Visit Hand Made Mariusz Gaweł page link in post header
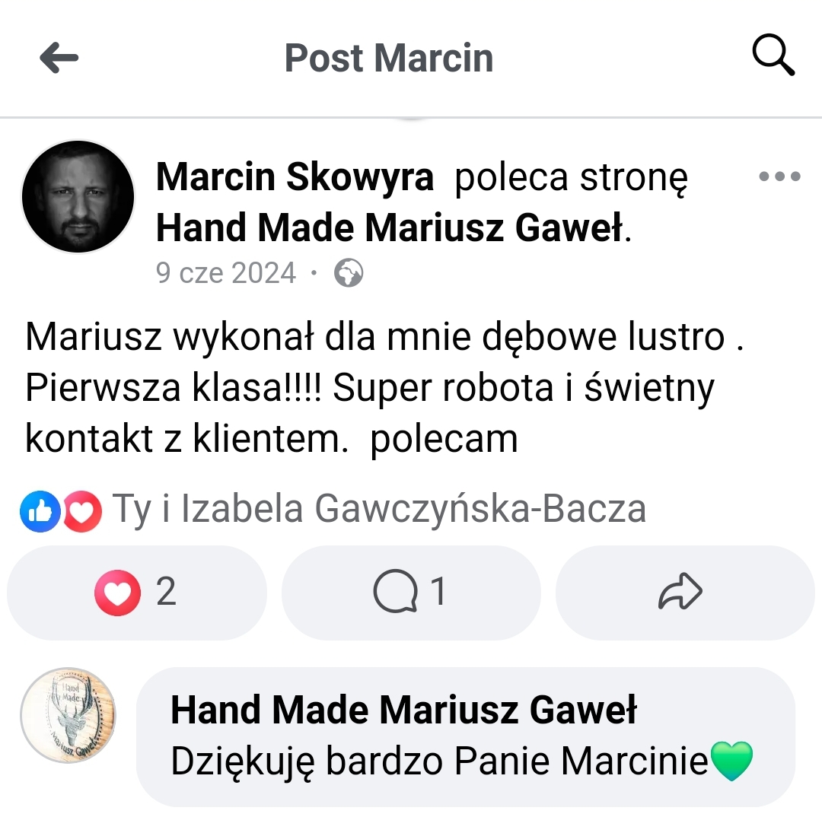The width and height of the screenshot is (822, 817). [390, 228]
